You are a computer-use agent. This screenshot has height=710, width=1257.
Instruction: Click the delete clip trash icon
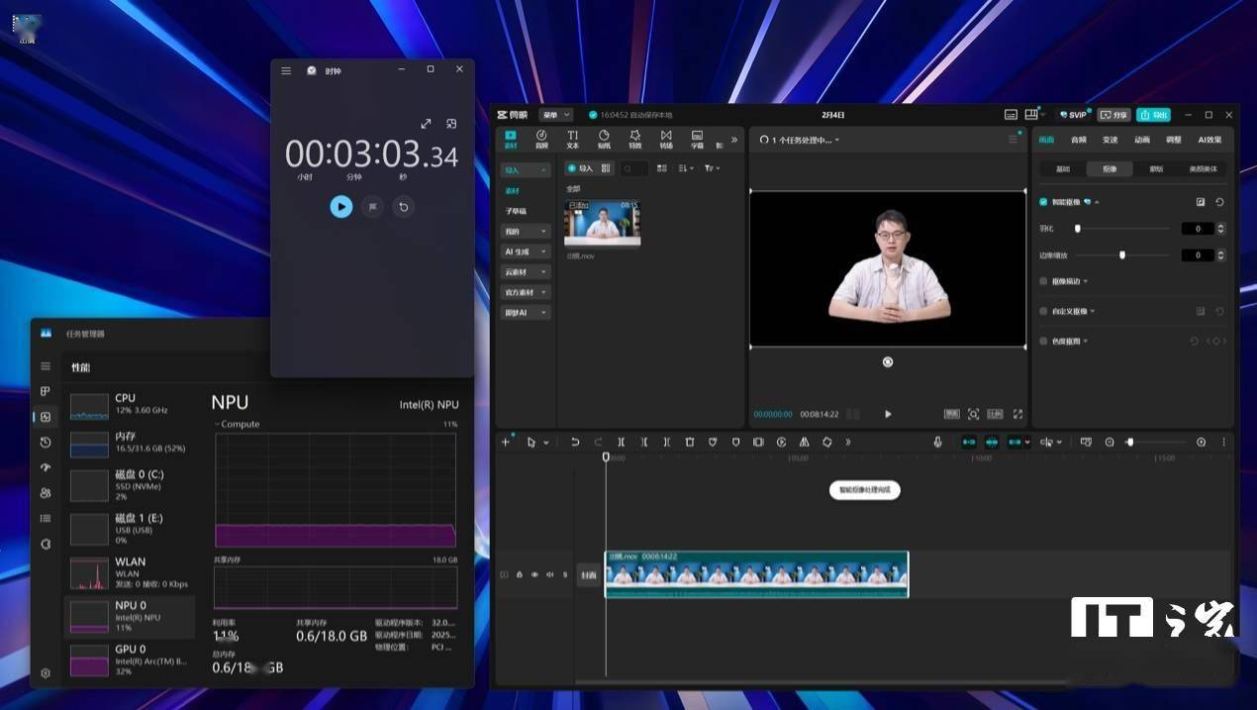(x=690, y=443)
